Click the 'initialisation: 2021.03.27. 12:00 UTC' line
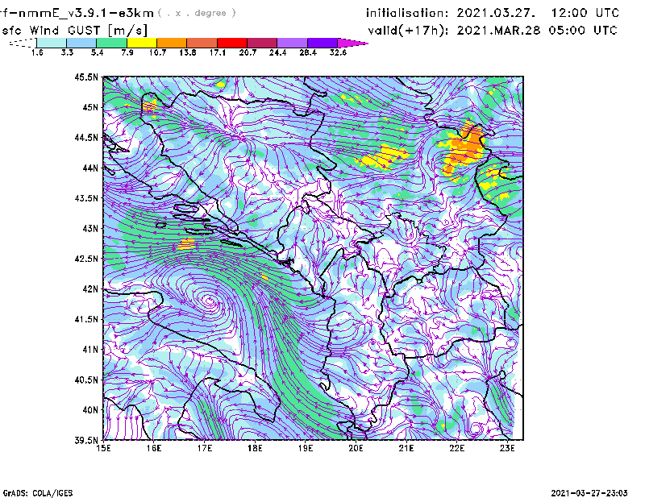This screenshot has height=498, width=645. point(493,13)
